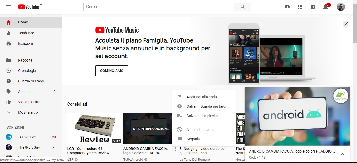
Task: Open the messages share icon
Action: 313,7
